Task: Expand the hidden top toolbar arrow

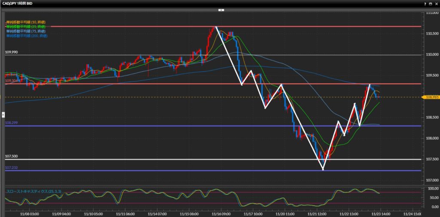Action: tap(221, 9)
